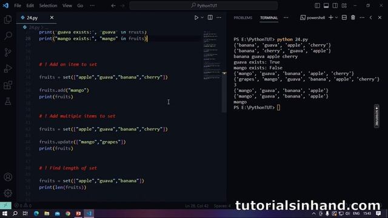Open the Accounts menu icon
Viewport: 388px width, 218px height.
coord(8,177)
